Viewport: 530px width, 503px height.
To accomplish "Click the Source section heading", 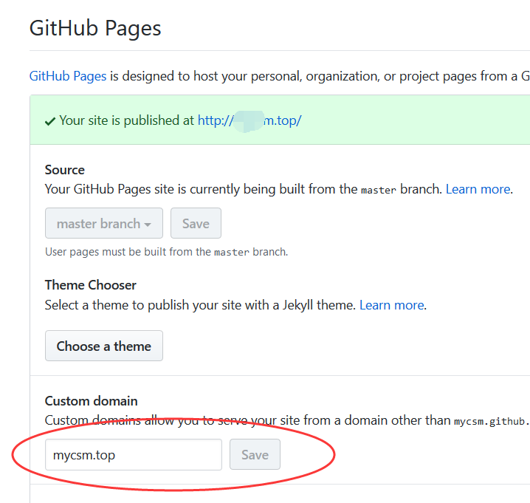I will 65,170.
